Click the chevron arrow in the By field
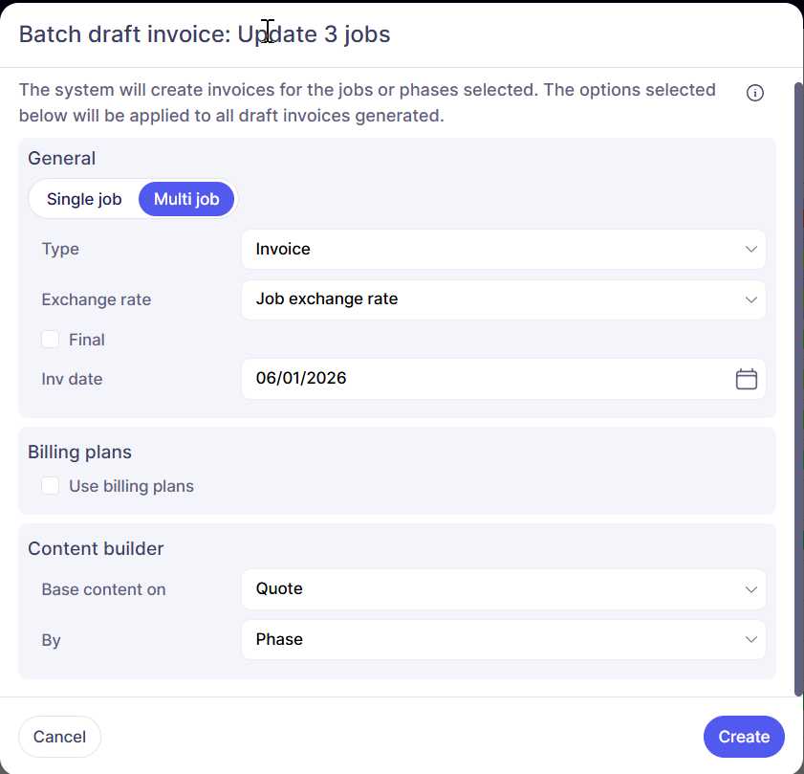The height and width of the screenshot is (774, 804). coord(750,640)
